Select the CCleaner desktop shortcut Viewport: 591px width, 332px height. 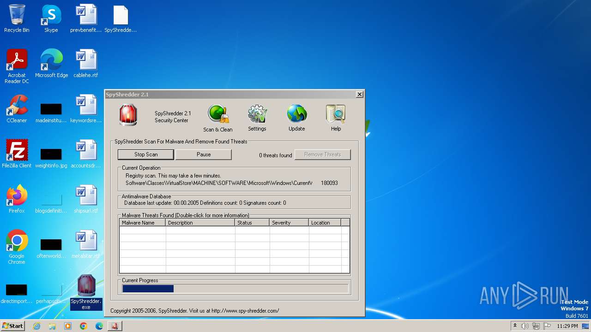tap(17, 109)
